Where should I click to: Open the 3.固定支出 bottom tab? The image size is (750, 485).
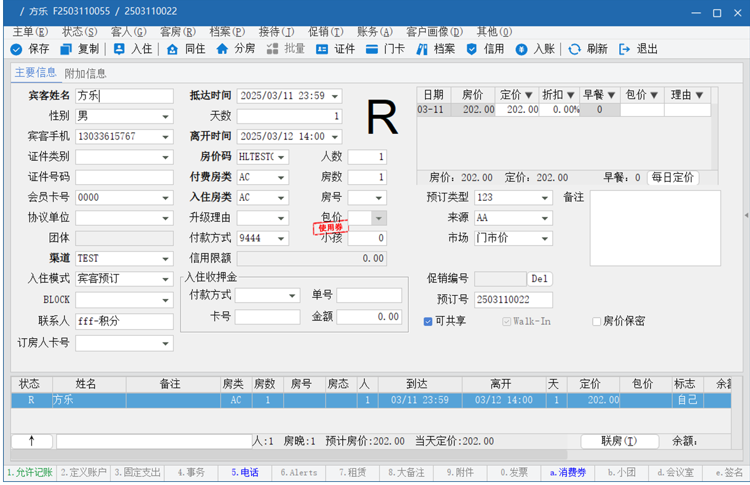[x=138, y=473]
